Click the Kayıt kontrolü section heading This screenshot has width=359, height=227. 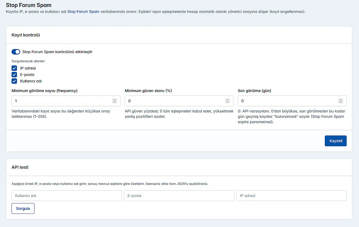point(26,35)
